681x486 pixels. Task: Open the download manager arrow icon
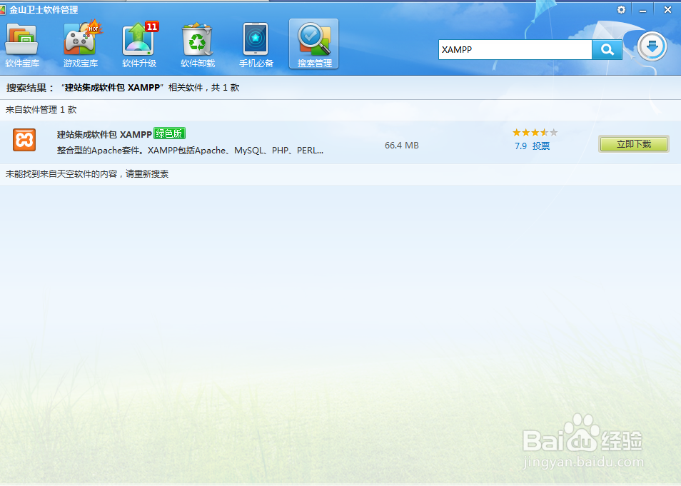652,46
